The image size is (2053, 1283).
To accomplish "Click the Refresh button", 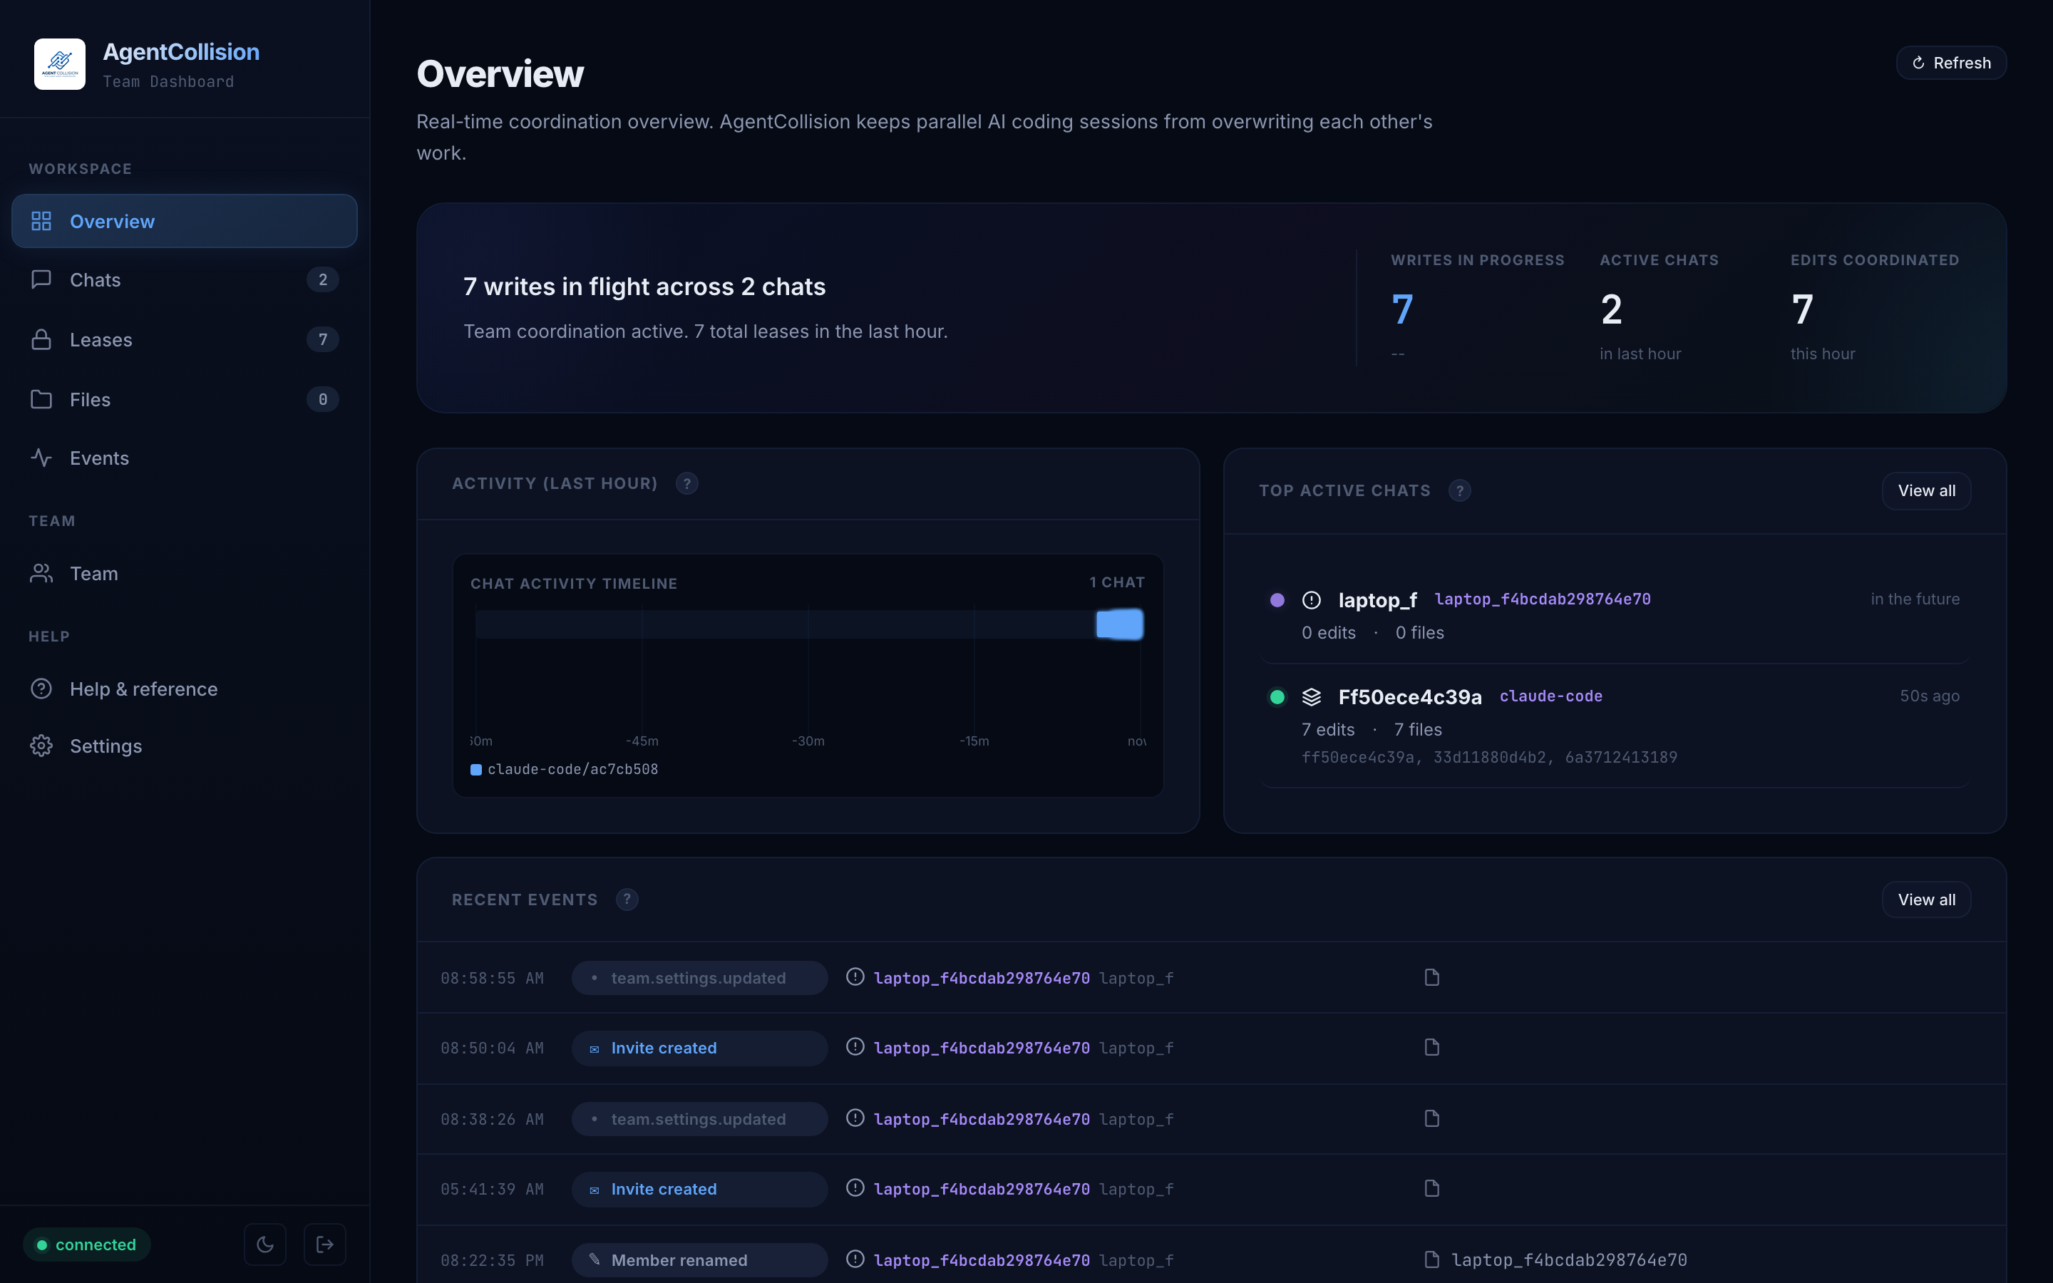I will pyautogui.click(x=1950, y=62).
